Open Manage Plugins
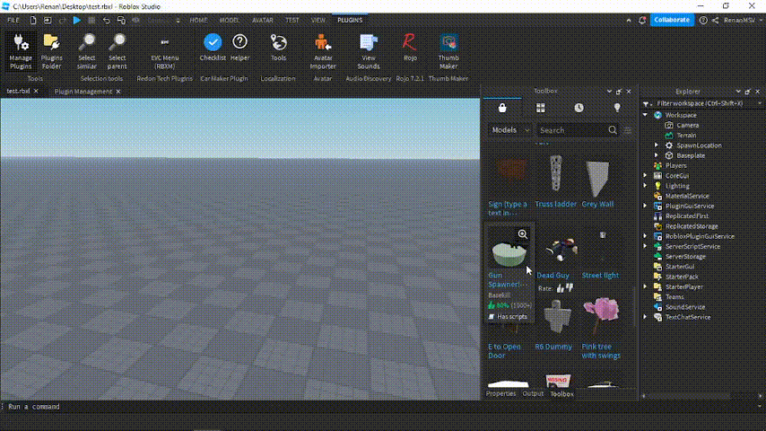 (21, 51)
